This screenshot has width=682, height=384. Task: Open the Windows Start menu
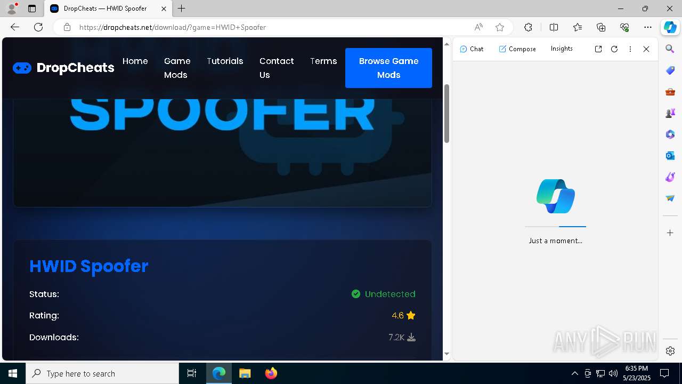pyautogui.click(x=13, y=373)
